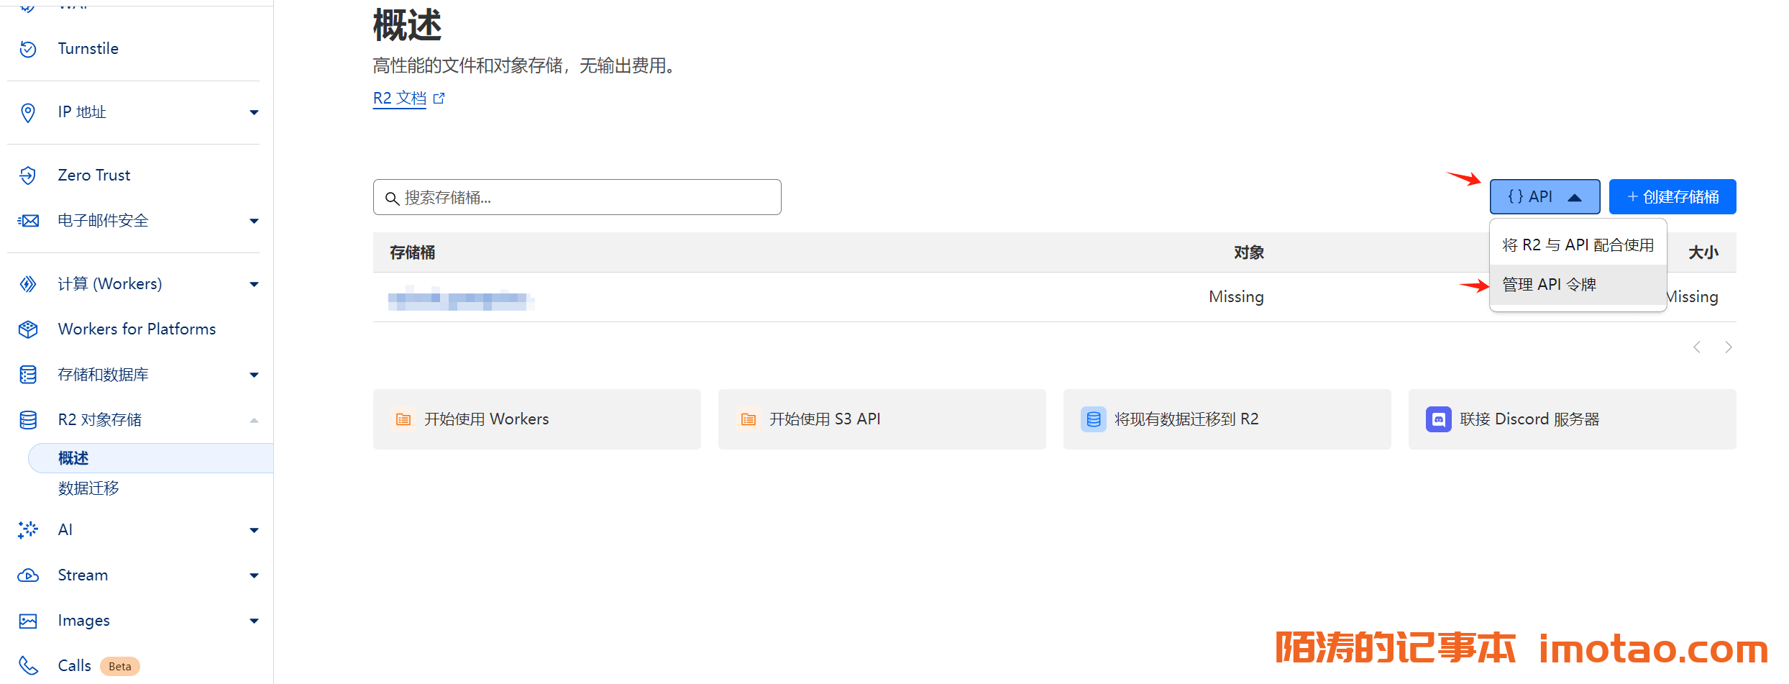Collapse the API dropdown button

pyautogui.click(x=1544, y=197)
